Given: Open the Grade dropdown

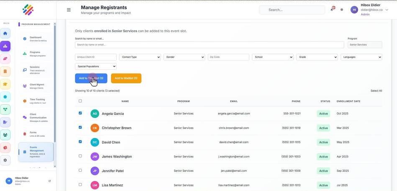Looking at the screenshot, I should point(317,57).
